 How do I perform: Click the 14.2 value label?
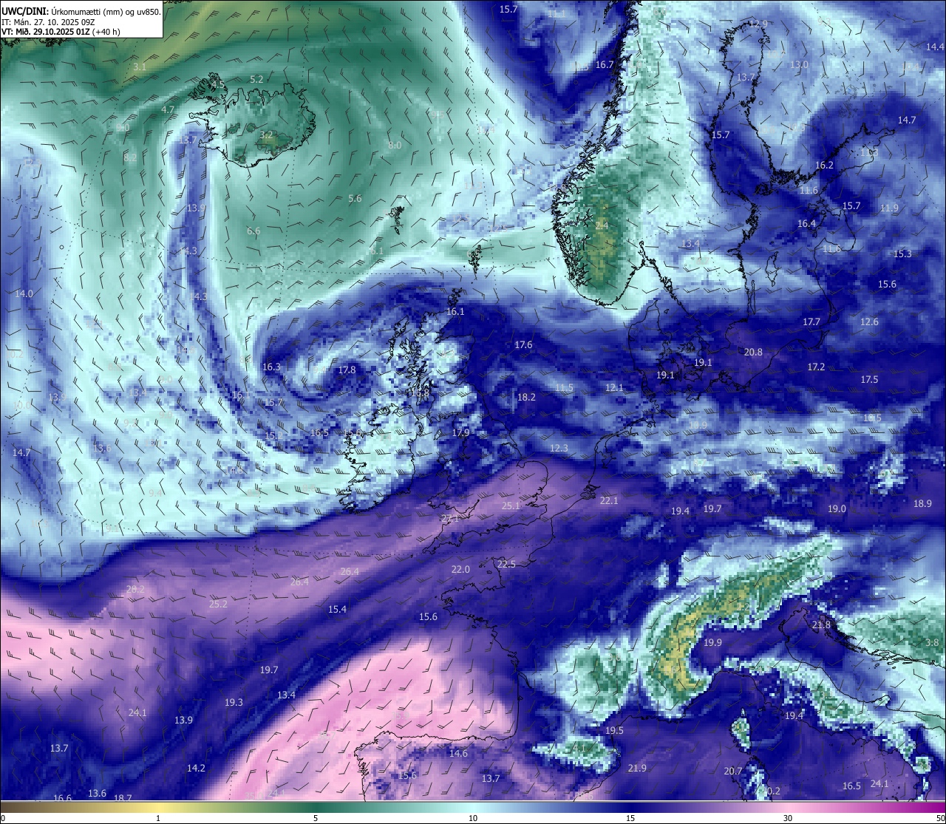click(x=196, y=769)
